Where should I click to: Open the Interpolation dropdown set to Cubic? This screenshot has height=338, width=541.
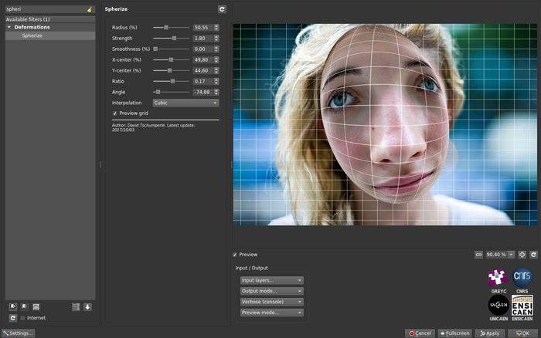point(185,103)
